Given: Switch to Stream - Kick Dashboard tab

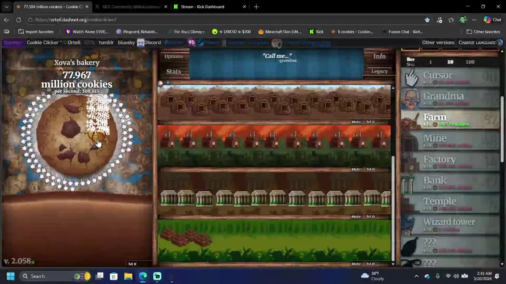Looking at the screenshot, I should (x=210, y=7).
